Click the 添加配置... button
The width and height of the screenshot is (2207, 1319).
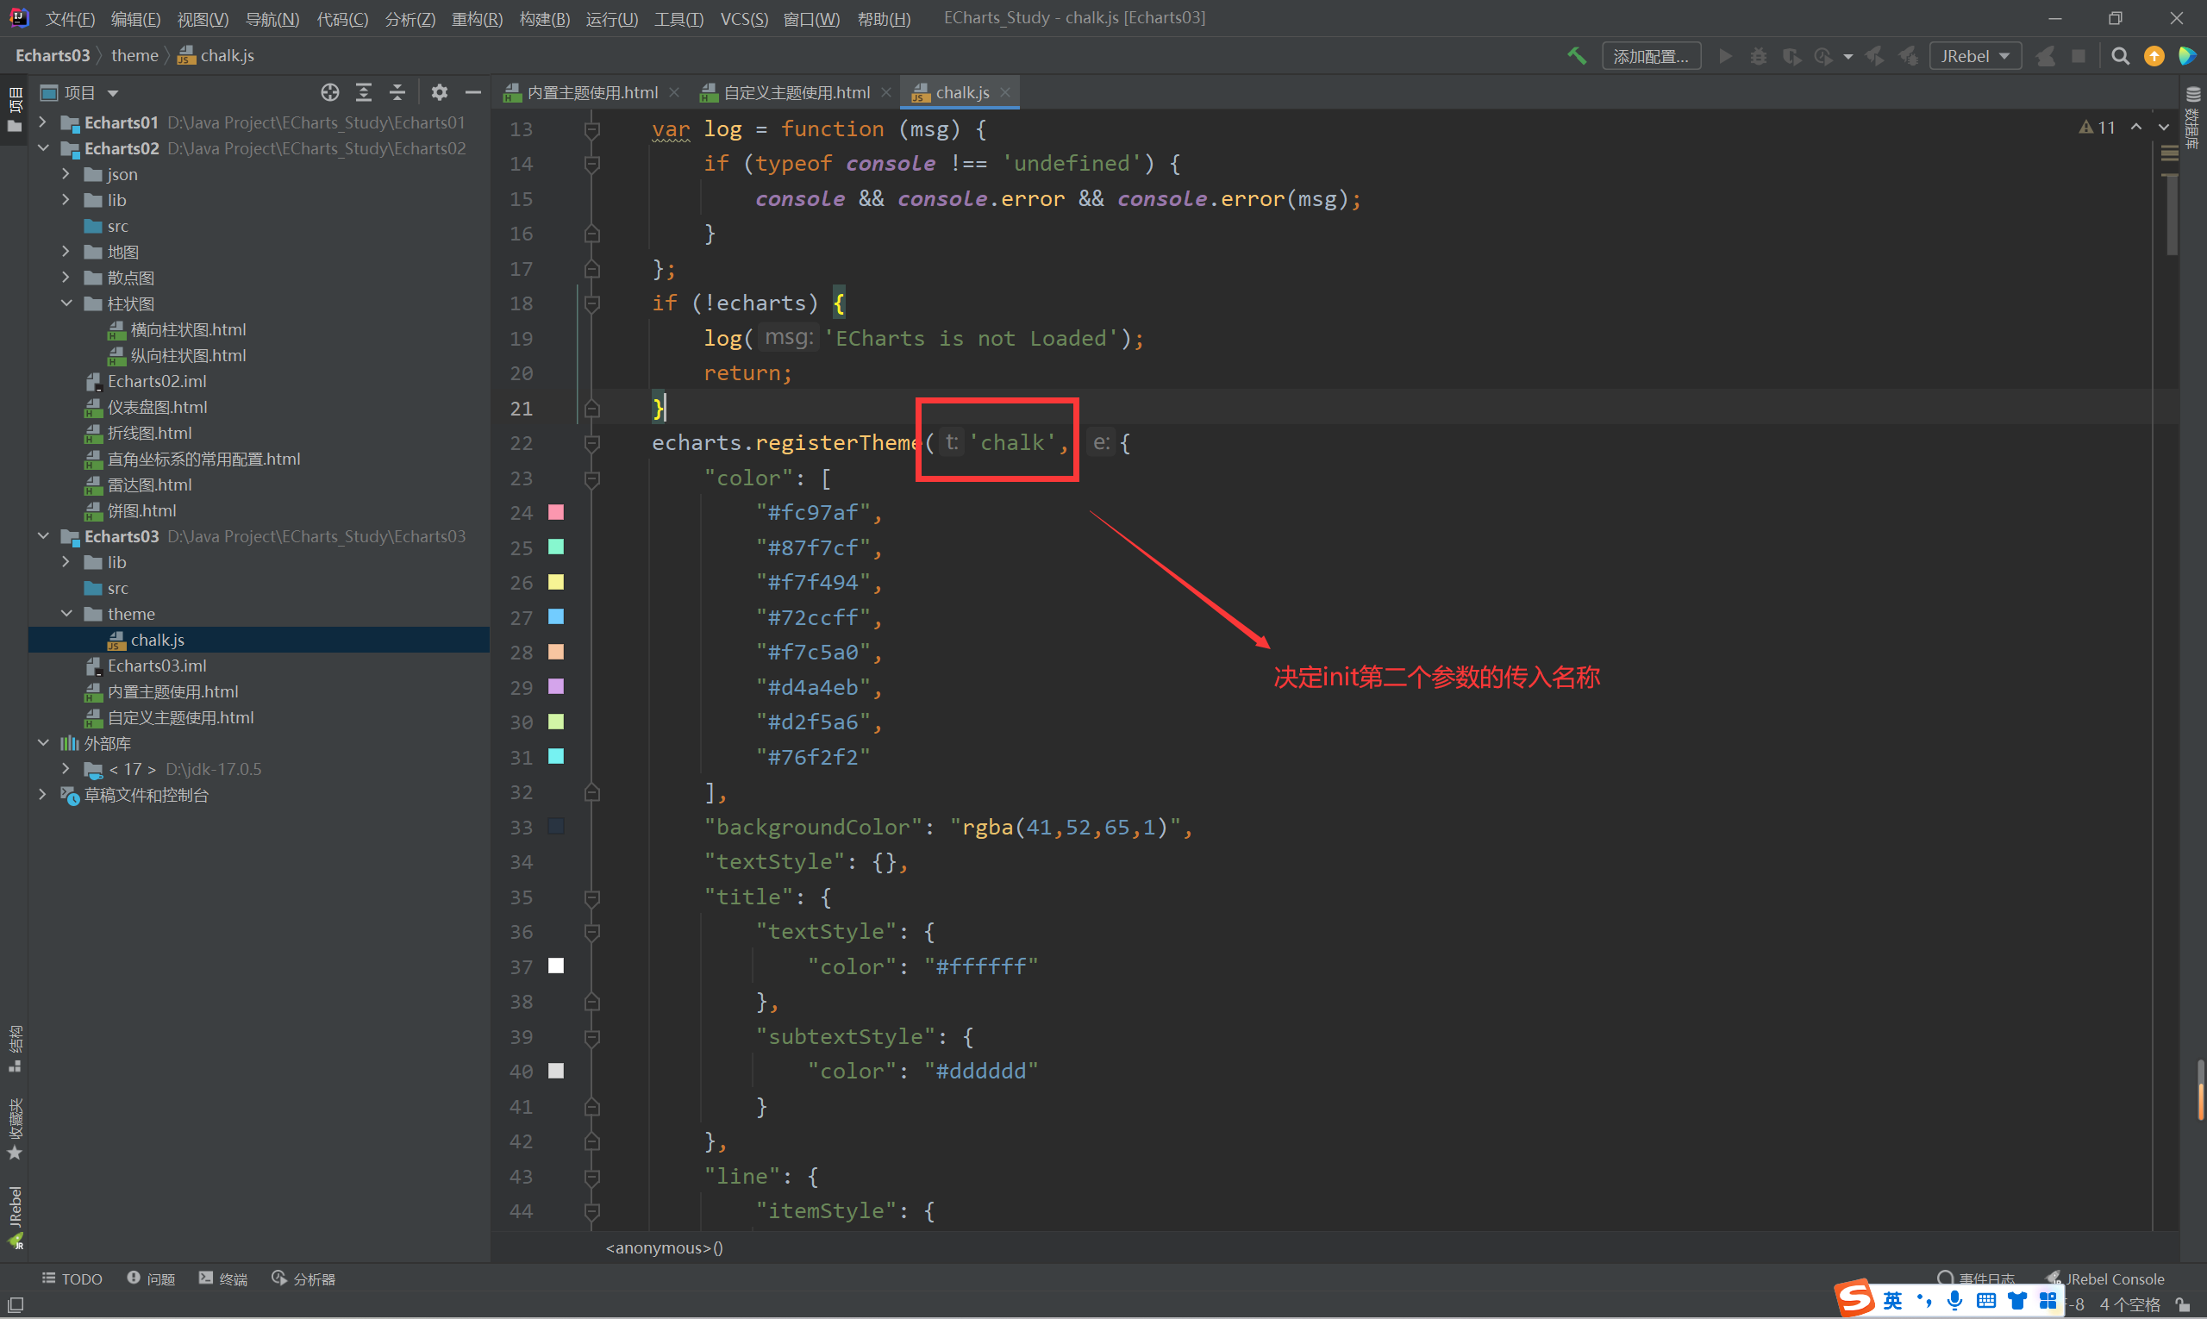(1651, 56)
